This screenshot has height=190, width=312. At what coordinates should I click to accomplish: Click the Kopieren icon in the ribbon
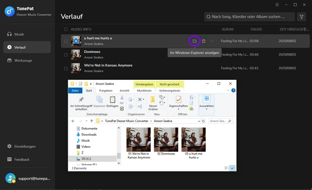tap(99, 99)
